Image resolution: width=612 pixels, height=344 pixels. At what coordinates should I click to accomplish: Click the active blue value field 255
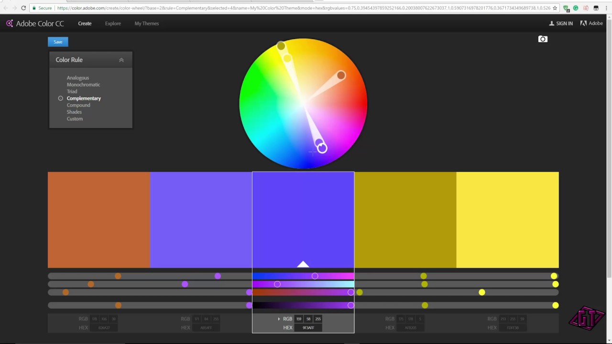click(x=318, y=319)
